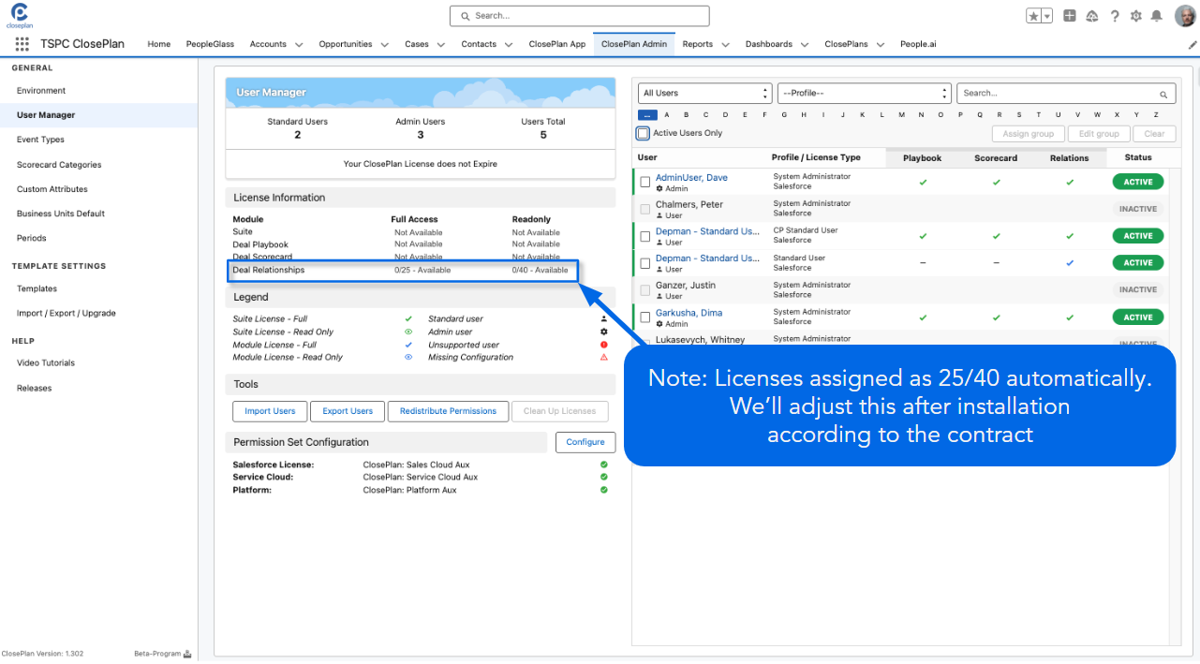Click the Scorecard checkmark for Garkusha, Dima
1200x664 pixels.
[997, 317]
